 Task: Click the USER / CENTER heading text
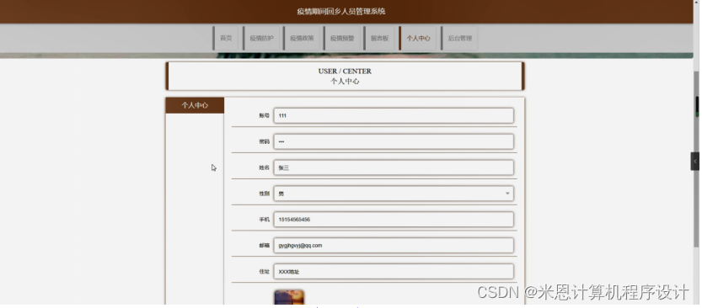tap(345, 71)
